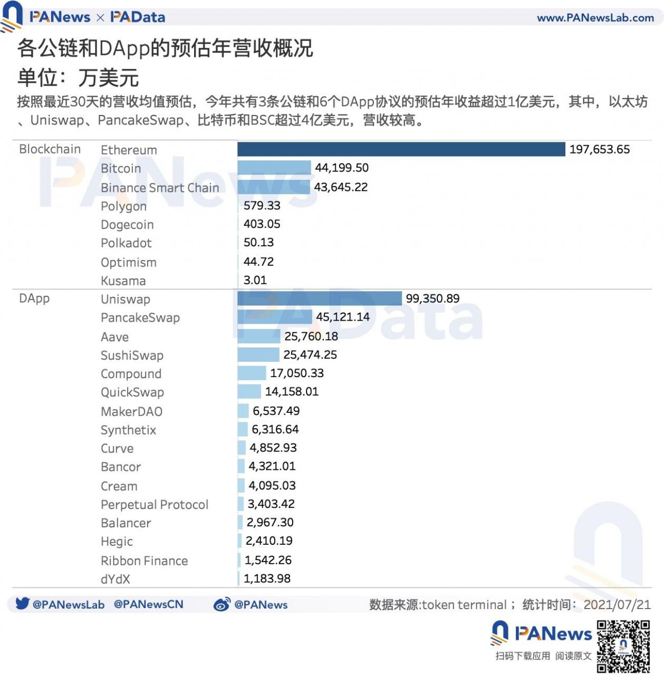Collapse the Bitcoin revenue row
664x675 pixels.
coord(120,168)
